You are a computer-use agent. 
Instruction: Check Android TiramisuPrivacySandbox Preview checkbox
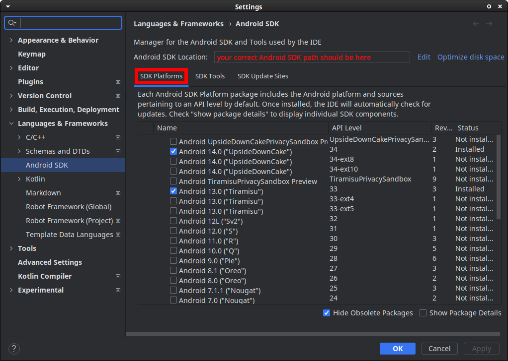pos(173,181)
